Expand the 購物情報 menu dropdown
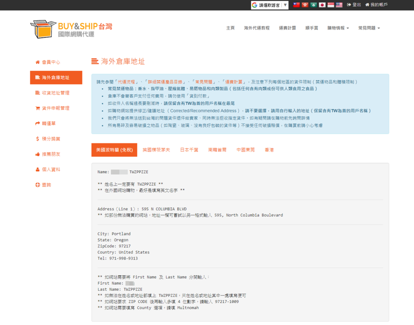This screenshot has width=414, height=325. pos(338,28)
